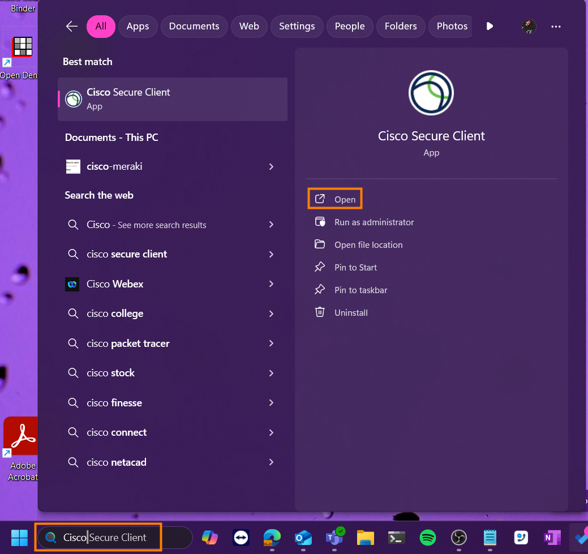Expand the cisco stock suggestion chevron
588x554 pixels.
pyautogui.click(x=271, y=373)
